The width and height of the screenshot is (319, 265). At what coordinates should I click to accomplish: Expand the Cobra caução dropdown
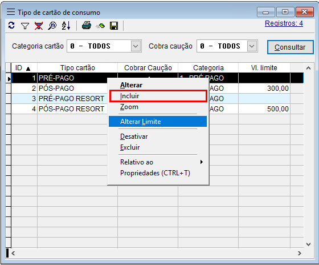point(252,46)
